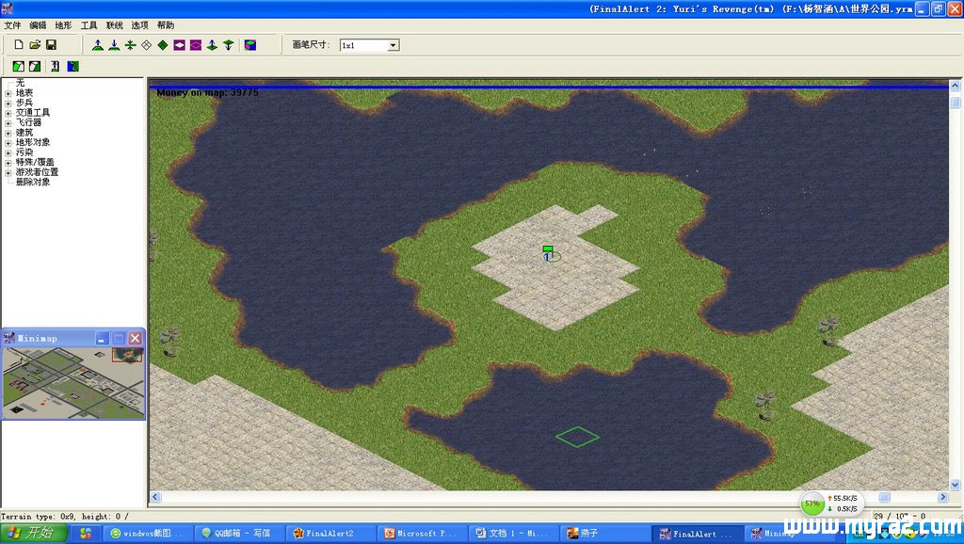Expand the 污染 tree node

(x=8, y=152)
